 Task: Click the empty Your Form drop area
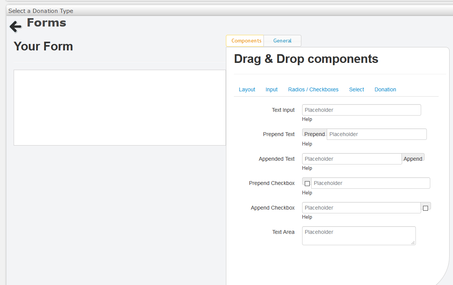pyautogui.click(x=120, y=107)
